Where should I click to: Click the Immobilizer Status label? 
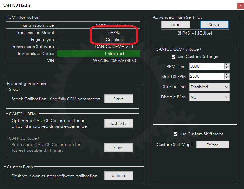(36, 54)
